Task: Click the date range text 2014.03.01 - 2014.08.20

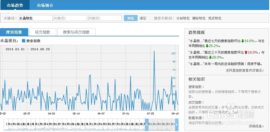Action: point(28,49)
